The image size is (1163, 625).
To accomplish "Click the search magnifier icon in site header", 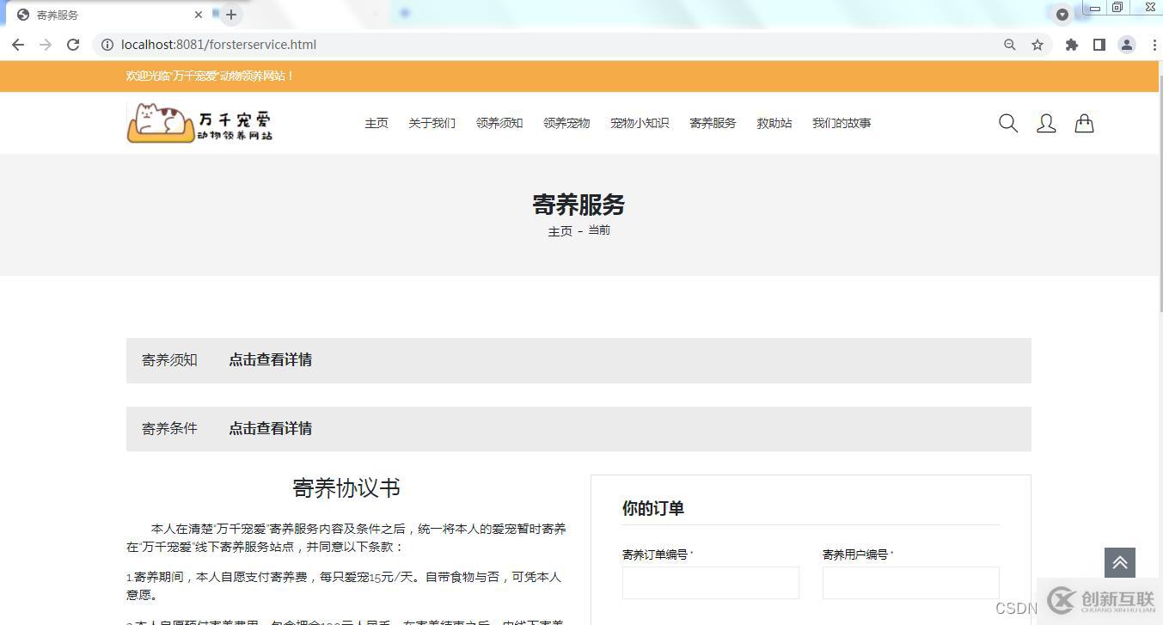I will click(x=1008, y=124).
